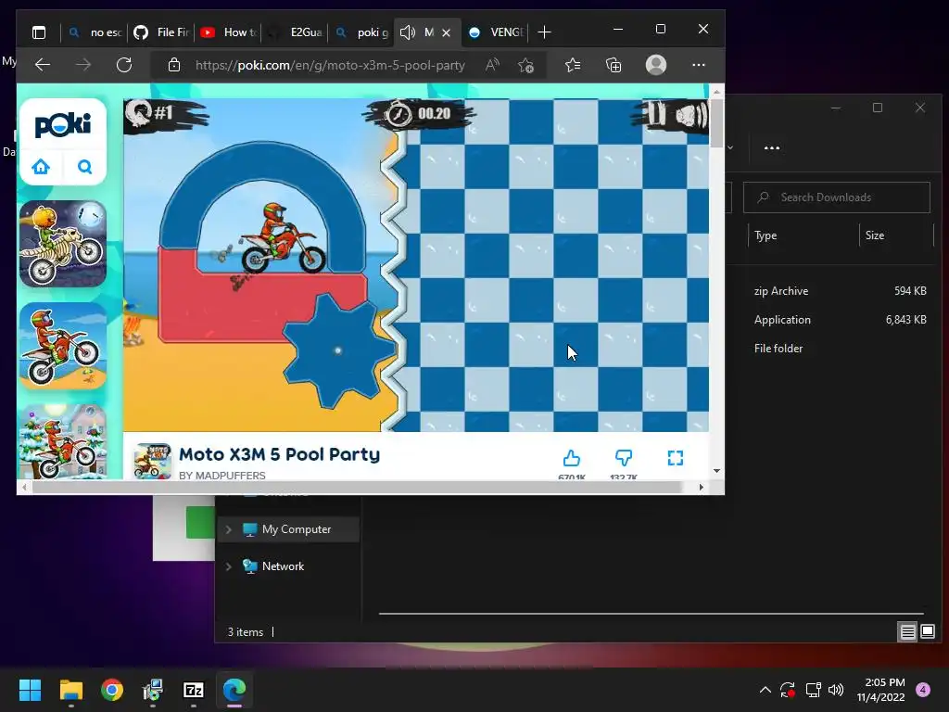Select My Computer in File Explorer tree
This screenshot has width=949, height=712.
[x=287, y=529]
